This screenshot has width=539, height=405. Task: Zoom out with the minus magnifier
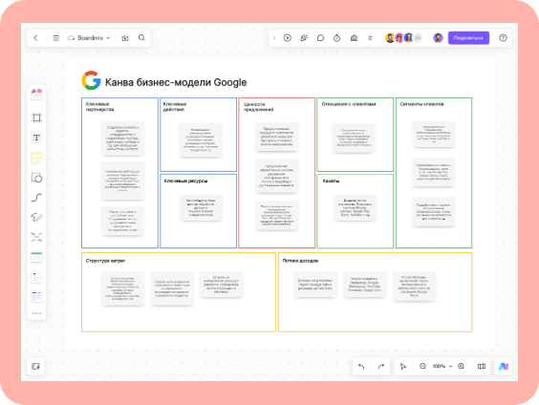tap(422, 366)
